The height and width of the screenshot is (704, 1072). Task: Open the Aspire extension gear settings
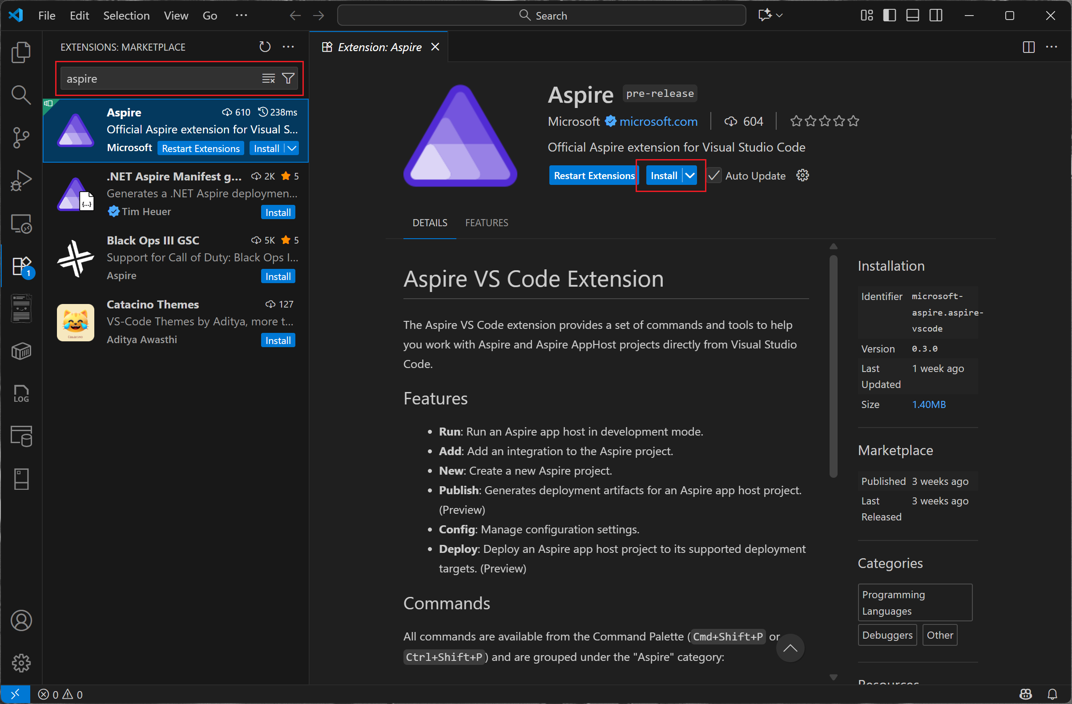(x=802, y=176)
